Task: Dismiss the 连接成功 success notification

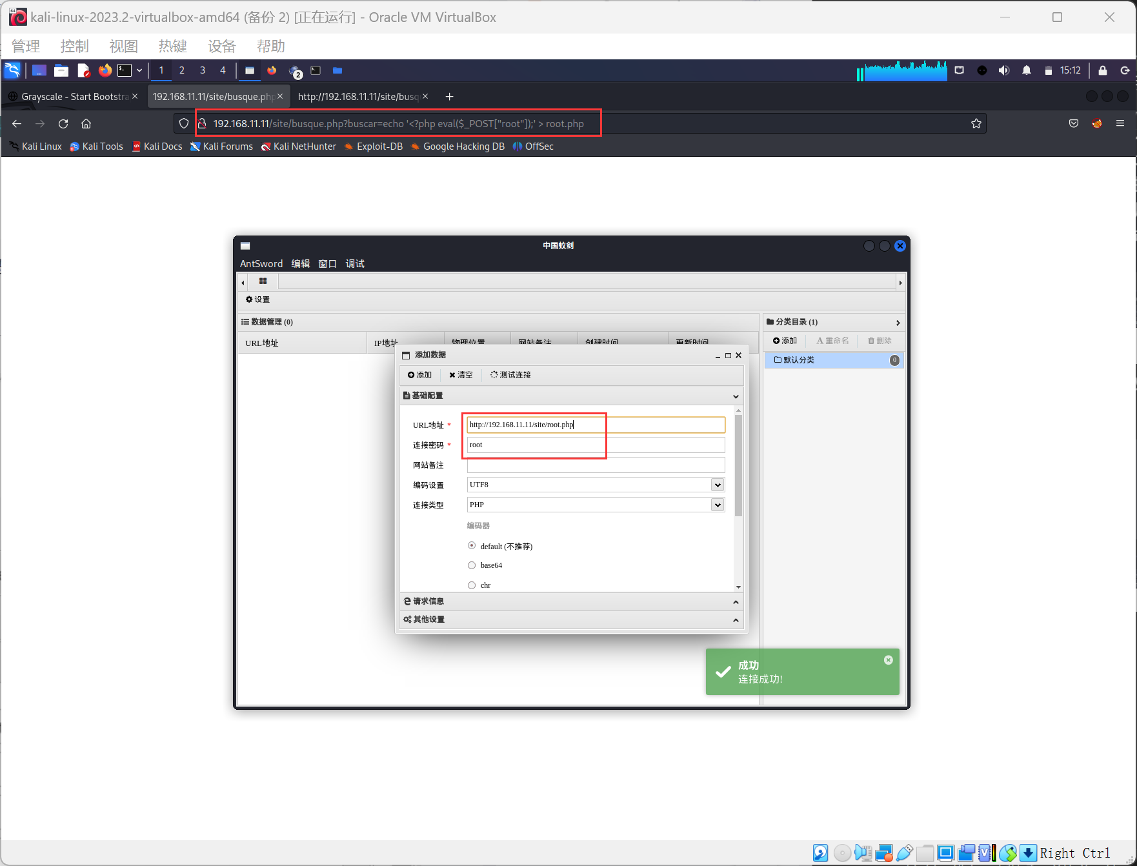Action: (x=889, y=660)
